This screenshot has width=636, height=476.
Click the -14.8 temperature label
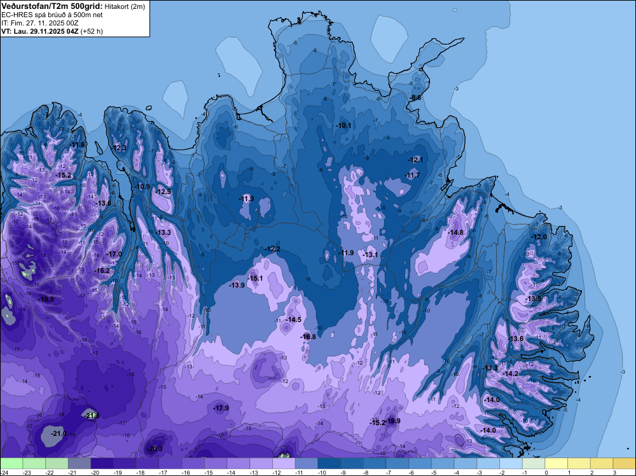click(x=456, y=232)
